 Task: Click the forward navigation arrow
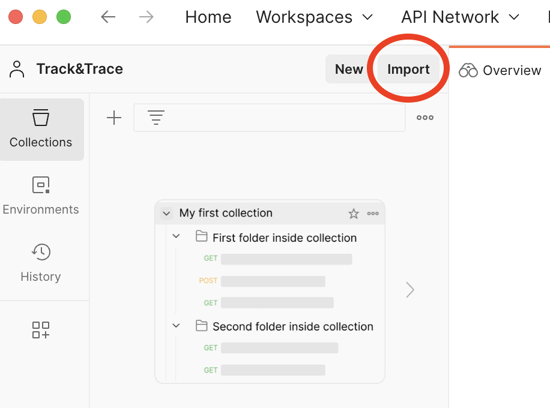click(146, 17)
